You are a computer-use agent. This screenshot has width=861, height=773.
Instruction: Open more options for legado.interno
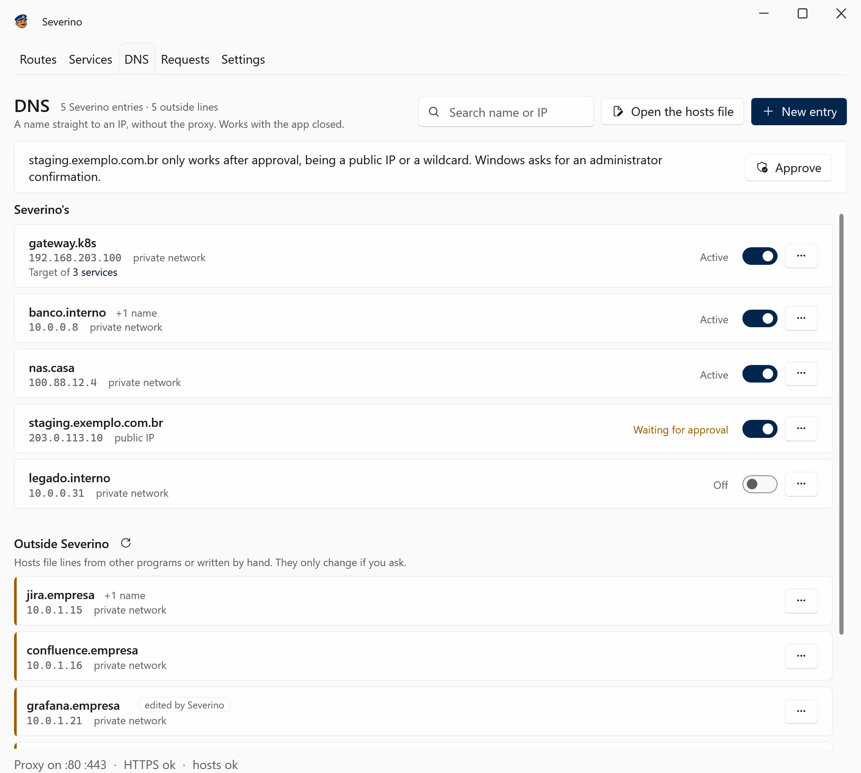(801, 484)
